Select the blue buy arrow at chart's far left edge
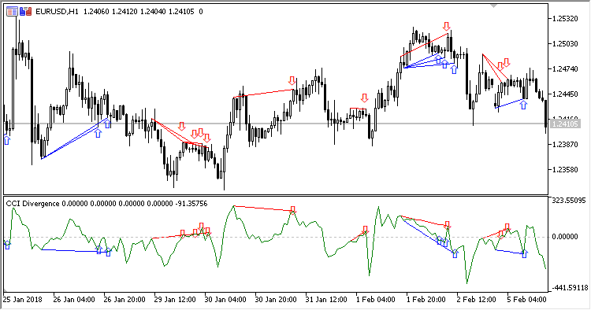The image size is (591, 310). (x=7, y=141)
